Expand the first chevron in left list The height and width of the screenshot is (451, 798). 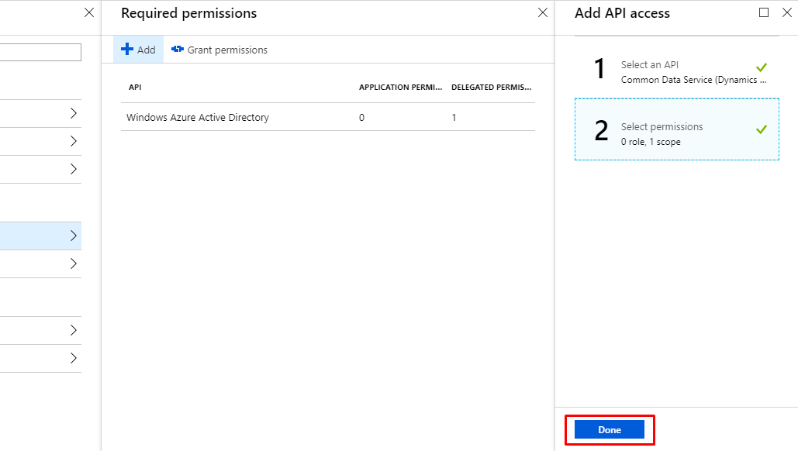(74, 113)
